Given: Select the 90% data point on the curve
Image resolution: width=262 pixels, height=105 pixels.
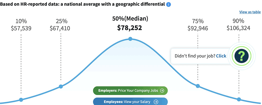Looking at the screenshot, I should point(239,99).
